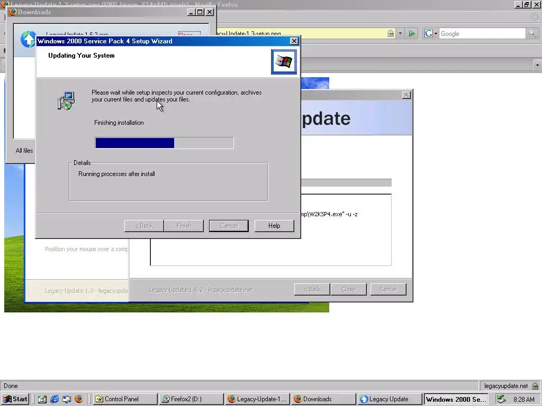542x406 pixels.
Task: Click the address bar padlock icon
Action: tap(391, 33)
